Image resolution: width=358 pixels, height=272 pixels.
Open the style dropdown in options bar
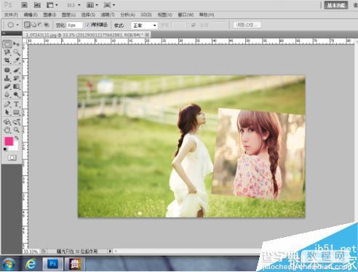pos(144,25)
